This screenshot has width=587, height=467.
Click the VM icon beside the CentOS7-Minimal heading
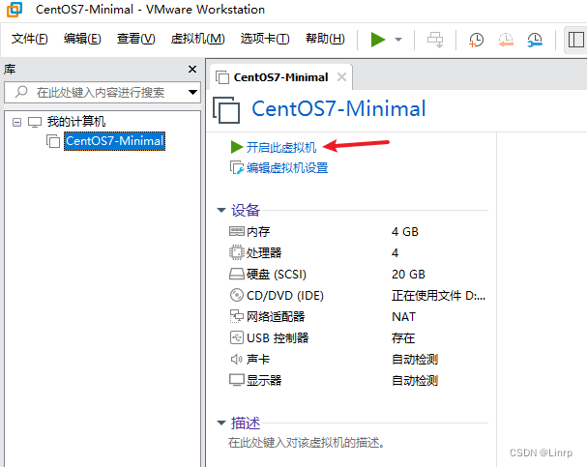click(226, 109)
